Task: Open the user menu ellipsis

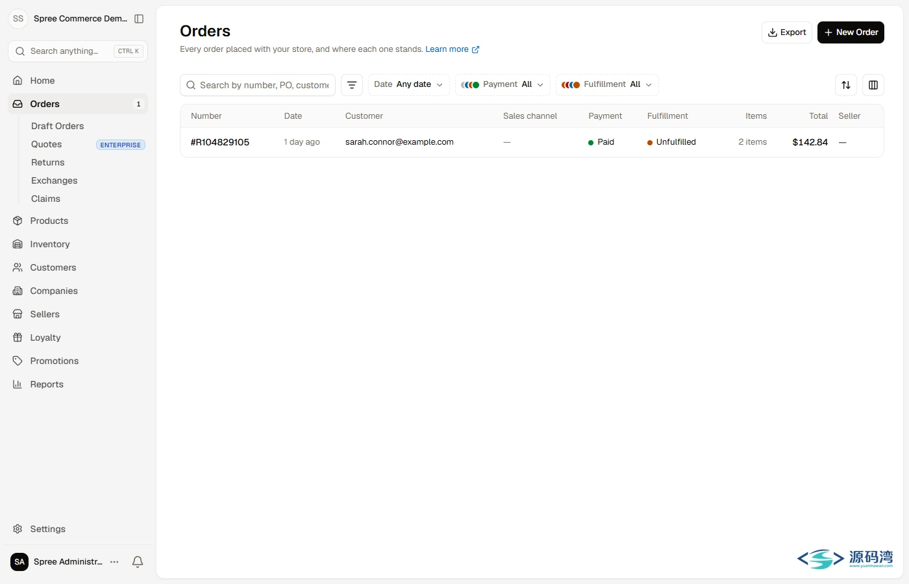Action: (x=114, y=562)
